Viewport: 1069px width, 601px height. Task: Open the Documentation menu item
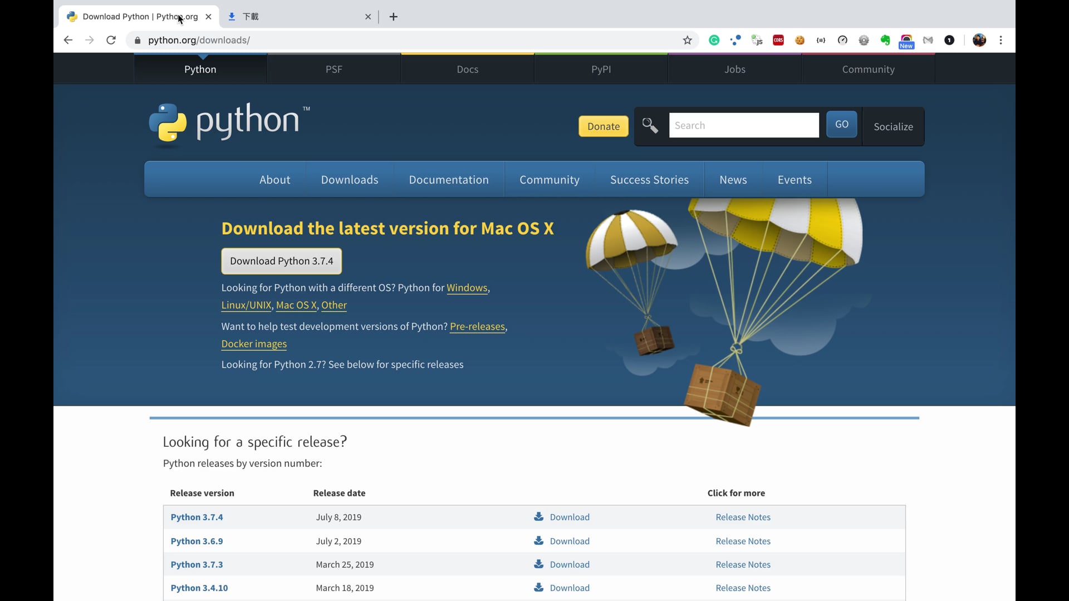(x=448, y=180)
